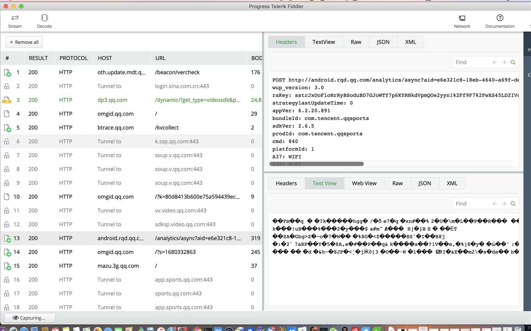Click the Capturing button

click(x=30, y=318)
